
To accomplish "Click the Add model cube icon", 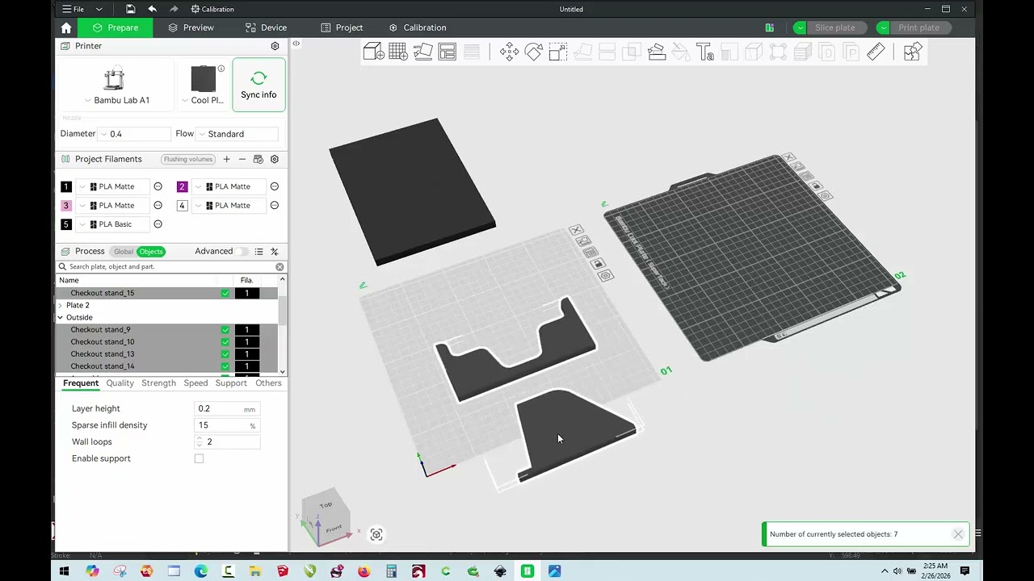I will pyautogui.click(x=373, y=52).
